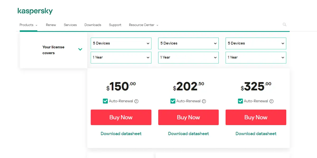
Task: Open the 1 Year dropdown above $325.00
Action: (256, 57)
